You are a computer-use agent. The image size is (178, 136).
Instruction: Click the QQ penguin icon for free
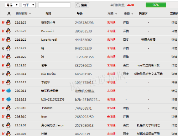click(8, 116)
